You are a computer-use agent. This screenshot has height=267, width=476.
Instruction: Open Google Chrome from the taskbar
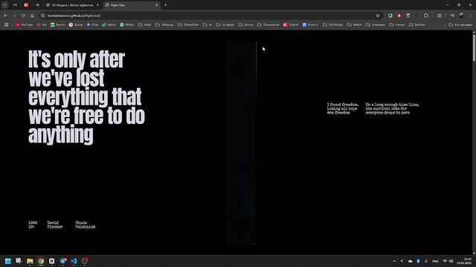pos(41,261)
